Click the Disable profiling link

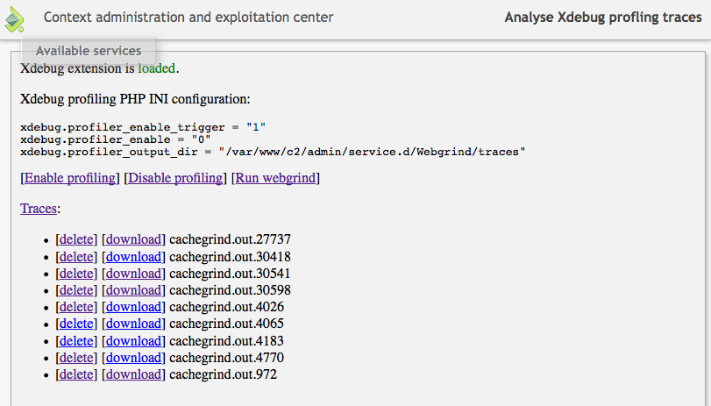tap(175, 178)
